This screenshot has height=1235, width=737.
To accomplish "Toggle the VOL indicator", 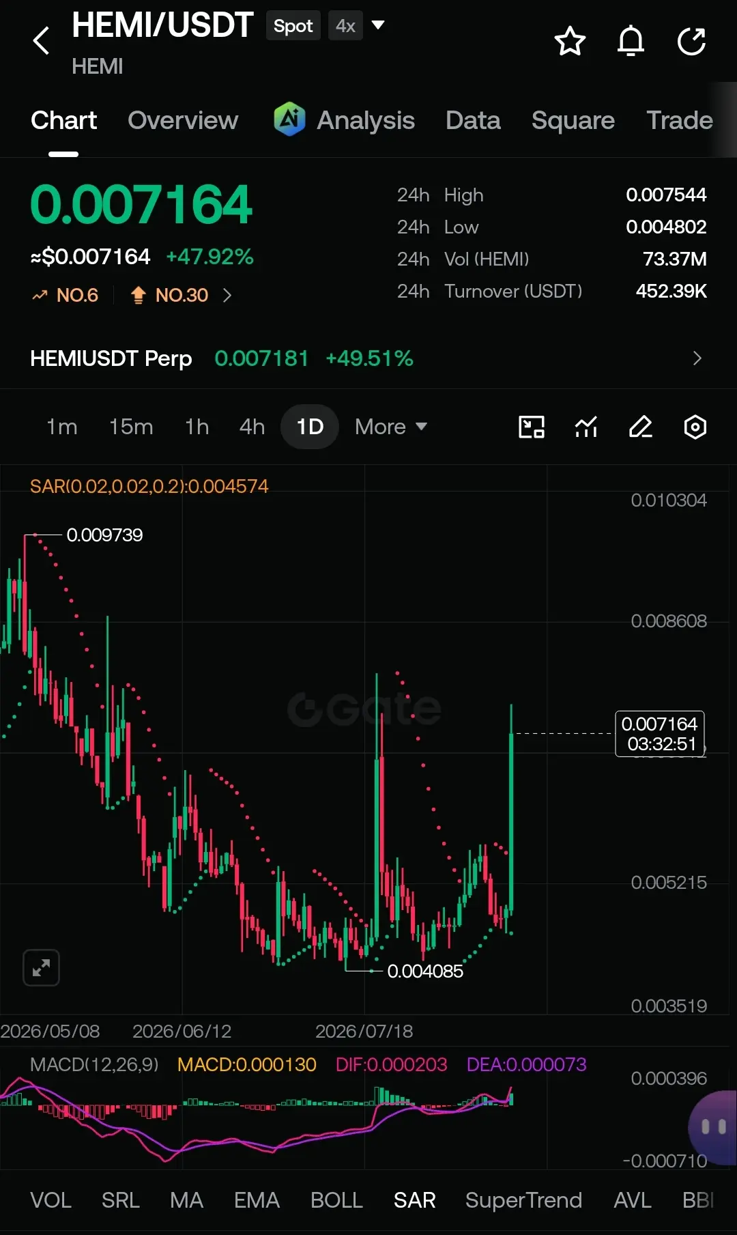I will coord(50,1199).
